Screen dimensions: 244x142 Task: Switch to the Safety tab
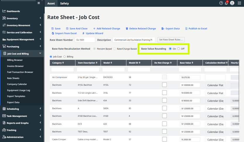pyautogui.click(x=64, y=3)
